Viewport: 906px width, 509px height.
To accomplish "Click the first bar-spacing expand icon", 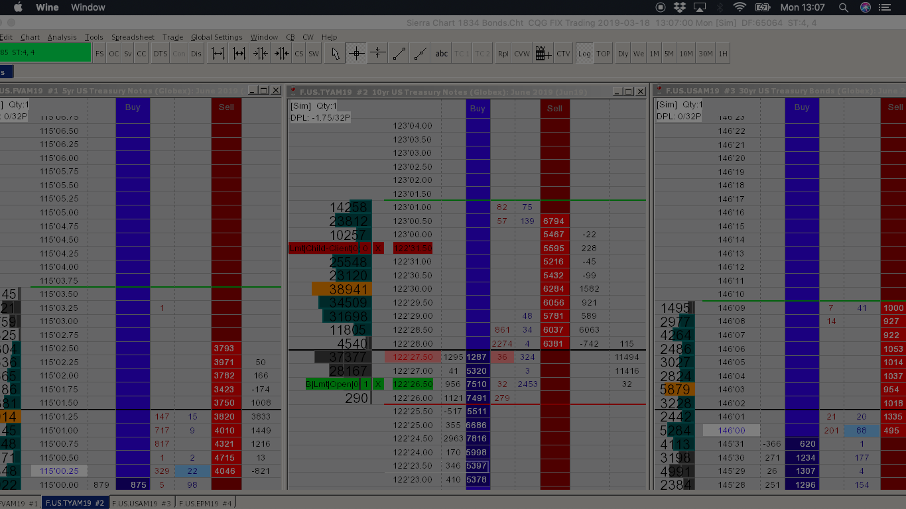I will (x=218, y=54).
